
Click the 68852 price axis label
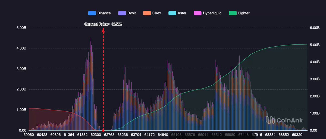click(x=283, y=135)
